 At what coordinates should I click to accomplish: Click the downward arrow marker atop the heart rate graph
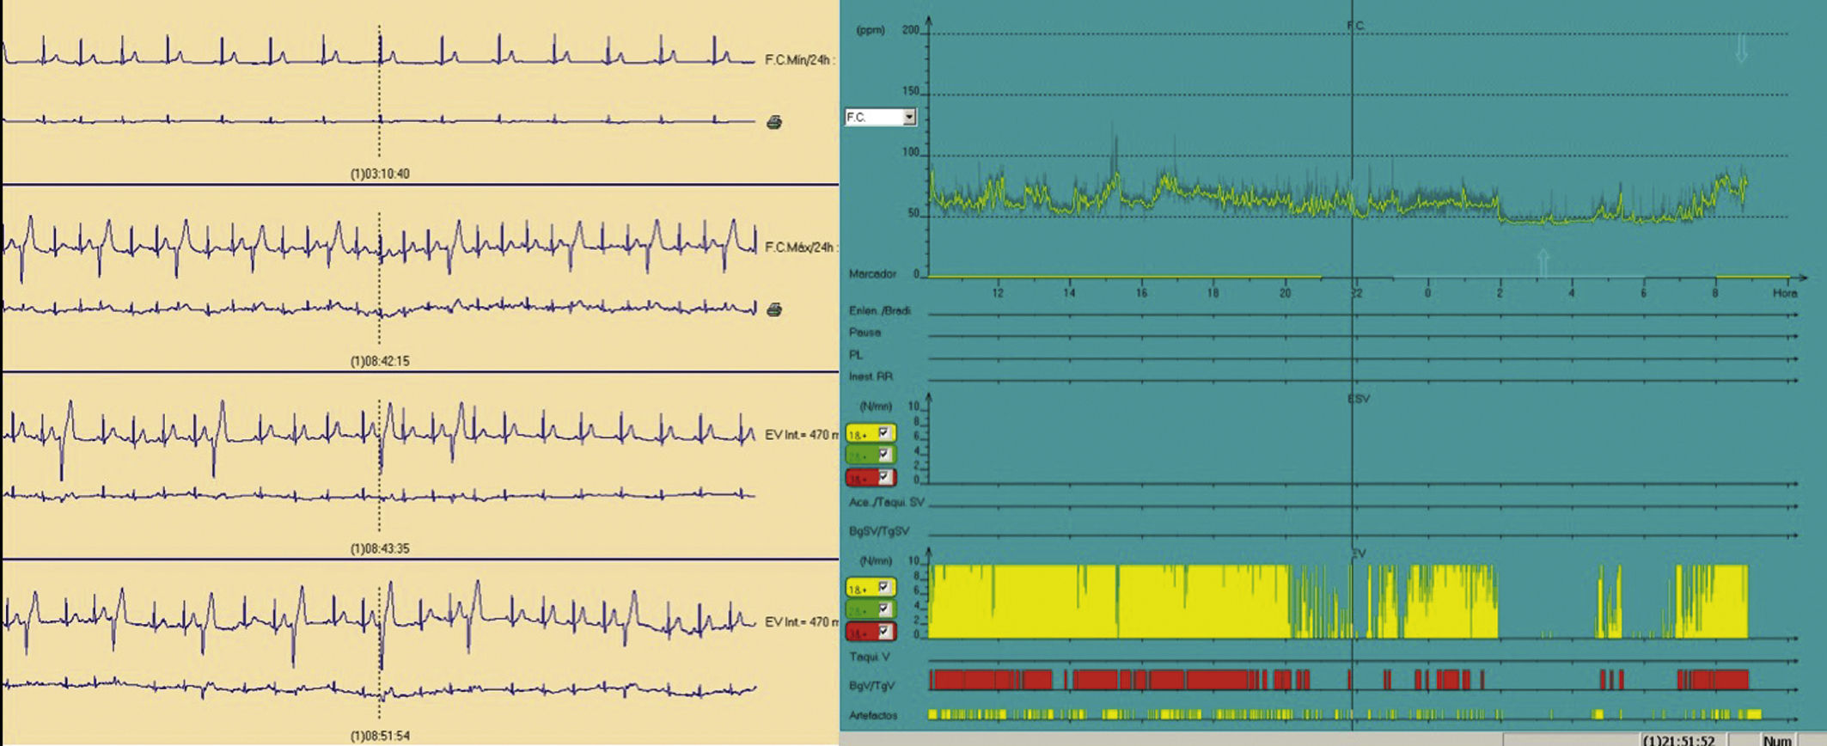1741,48
